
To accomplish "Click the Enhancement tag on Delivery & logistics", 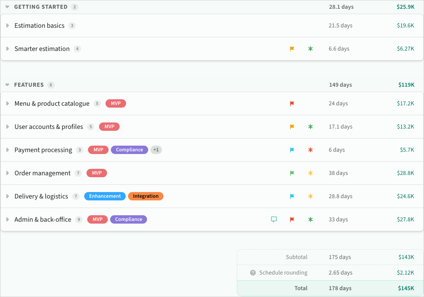I will coord(105,196).
